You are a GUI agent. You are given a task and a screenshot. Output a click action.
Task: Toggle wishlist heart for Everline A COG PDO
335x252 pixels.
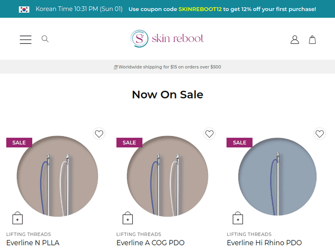click(209, 133)
